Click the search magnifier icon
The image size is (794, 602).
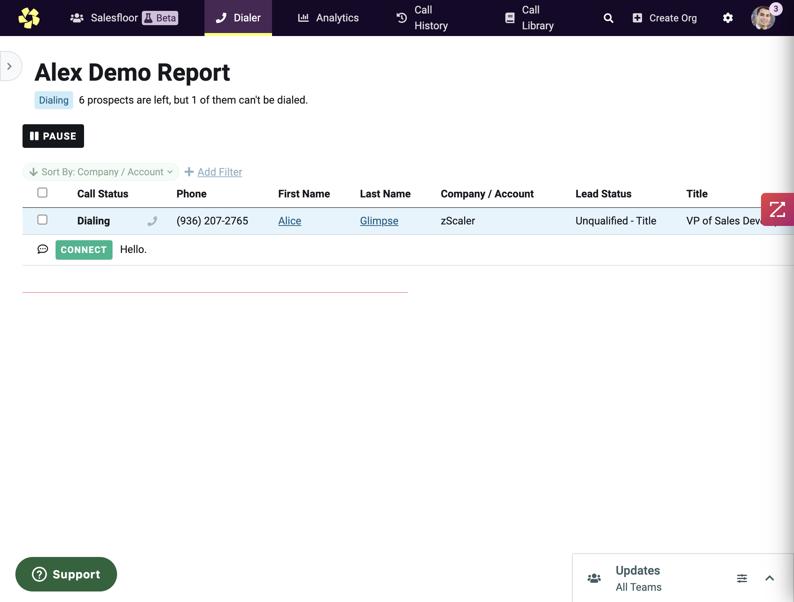608,18
